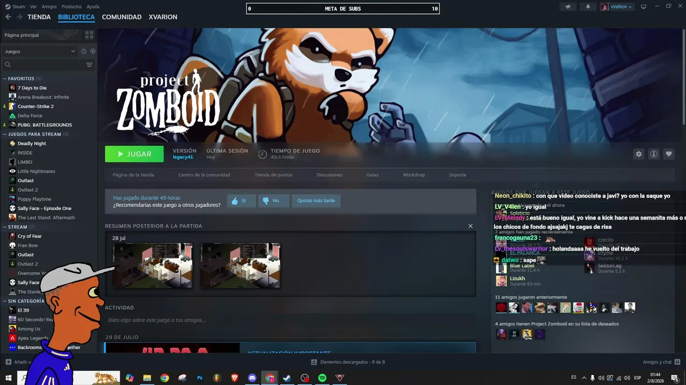The image size is (686, 385).
Task: Select the Cry of Fear game icon
Action: tap(12, 236)
